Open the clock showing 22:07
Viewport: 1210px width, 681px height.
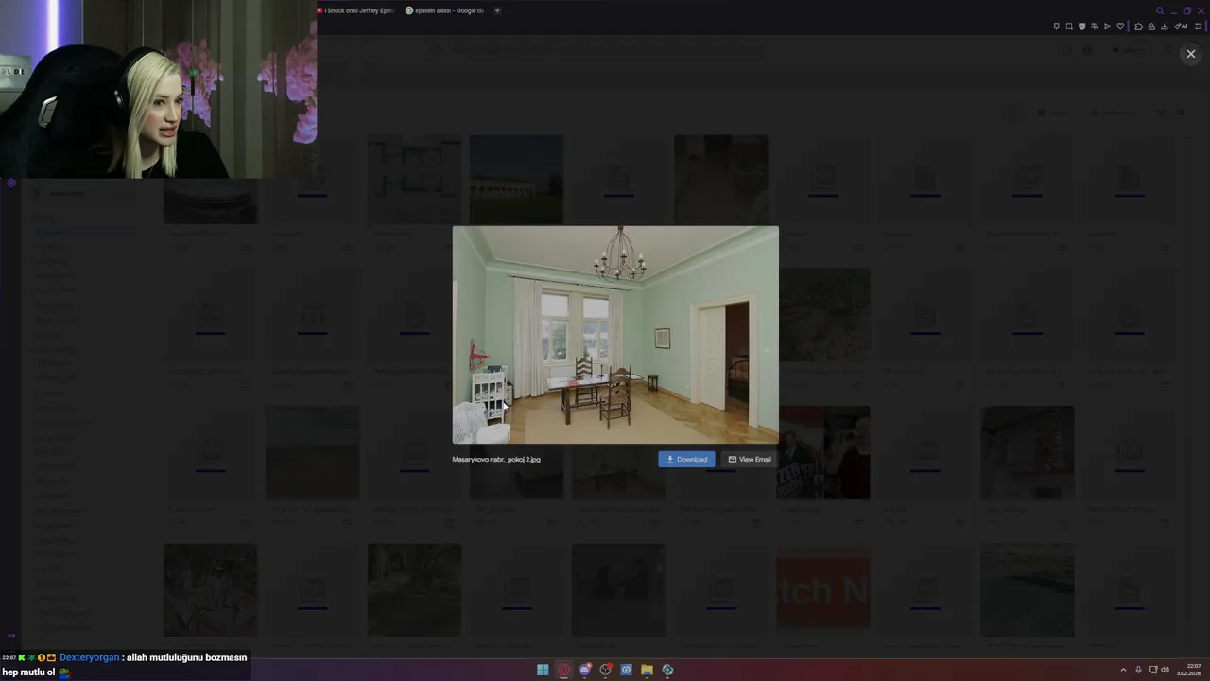click(1189, 670)
